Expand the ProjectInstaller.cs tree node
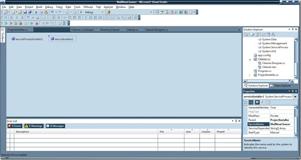The height and width of the screenshot is (160, 301). tap(250, 75)
